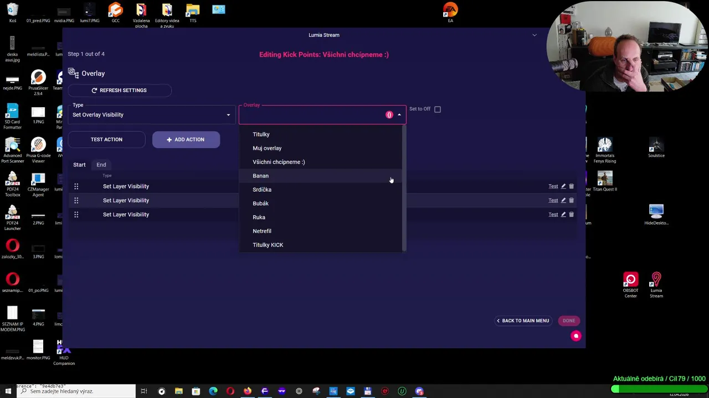Click the pink chat bubble icon

click(576, 336)
